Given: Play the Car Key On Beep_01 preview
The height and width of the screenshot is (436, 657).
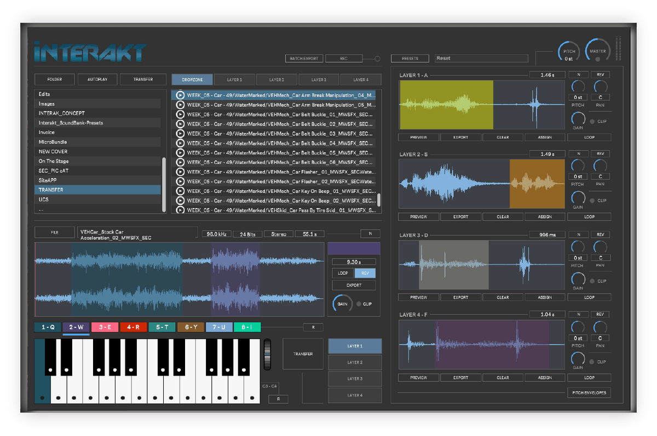Looking at the screenshot, I should coord(180,191).
